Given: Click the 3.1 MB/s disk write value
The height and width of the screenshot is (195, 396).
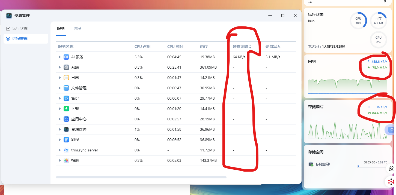Looking at the screenshot, I should 273,57.
